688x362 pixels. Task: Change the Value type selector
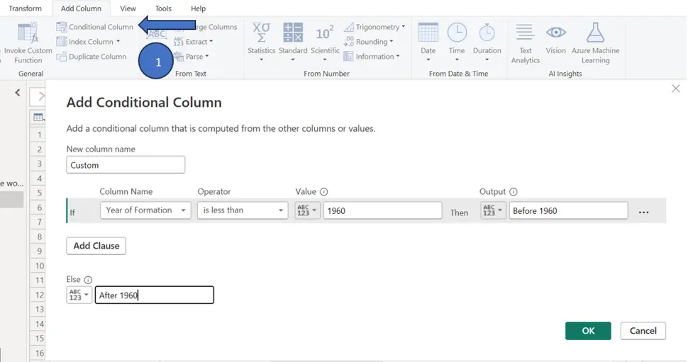pos(307,210)
